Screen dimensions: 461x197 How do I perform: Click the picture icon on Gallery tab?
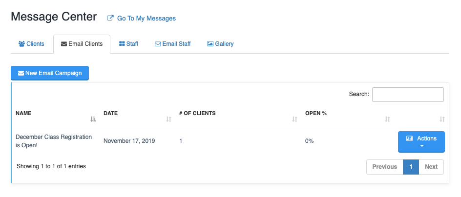(x=210, y=44)
